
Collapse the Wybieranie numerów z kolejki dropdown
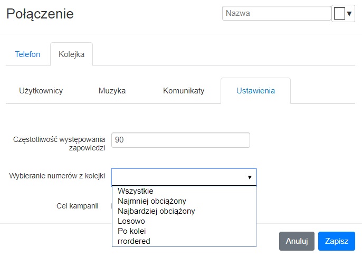pyautogui.click(x=184, y=177)
